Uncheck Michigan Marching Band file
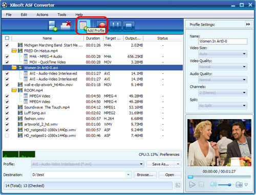The width and height of the screenshot is (256, 195). pyautogui.click(x=7, y=45)
